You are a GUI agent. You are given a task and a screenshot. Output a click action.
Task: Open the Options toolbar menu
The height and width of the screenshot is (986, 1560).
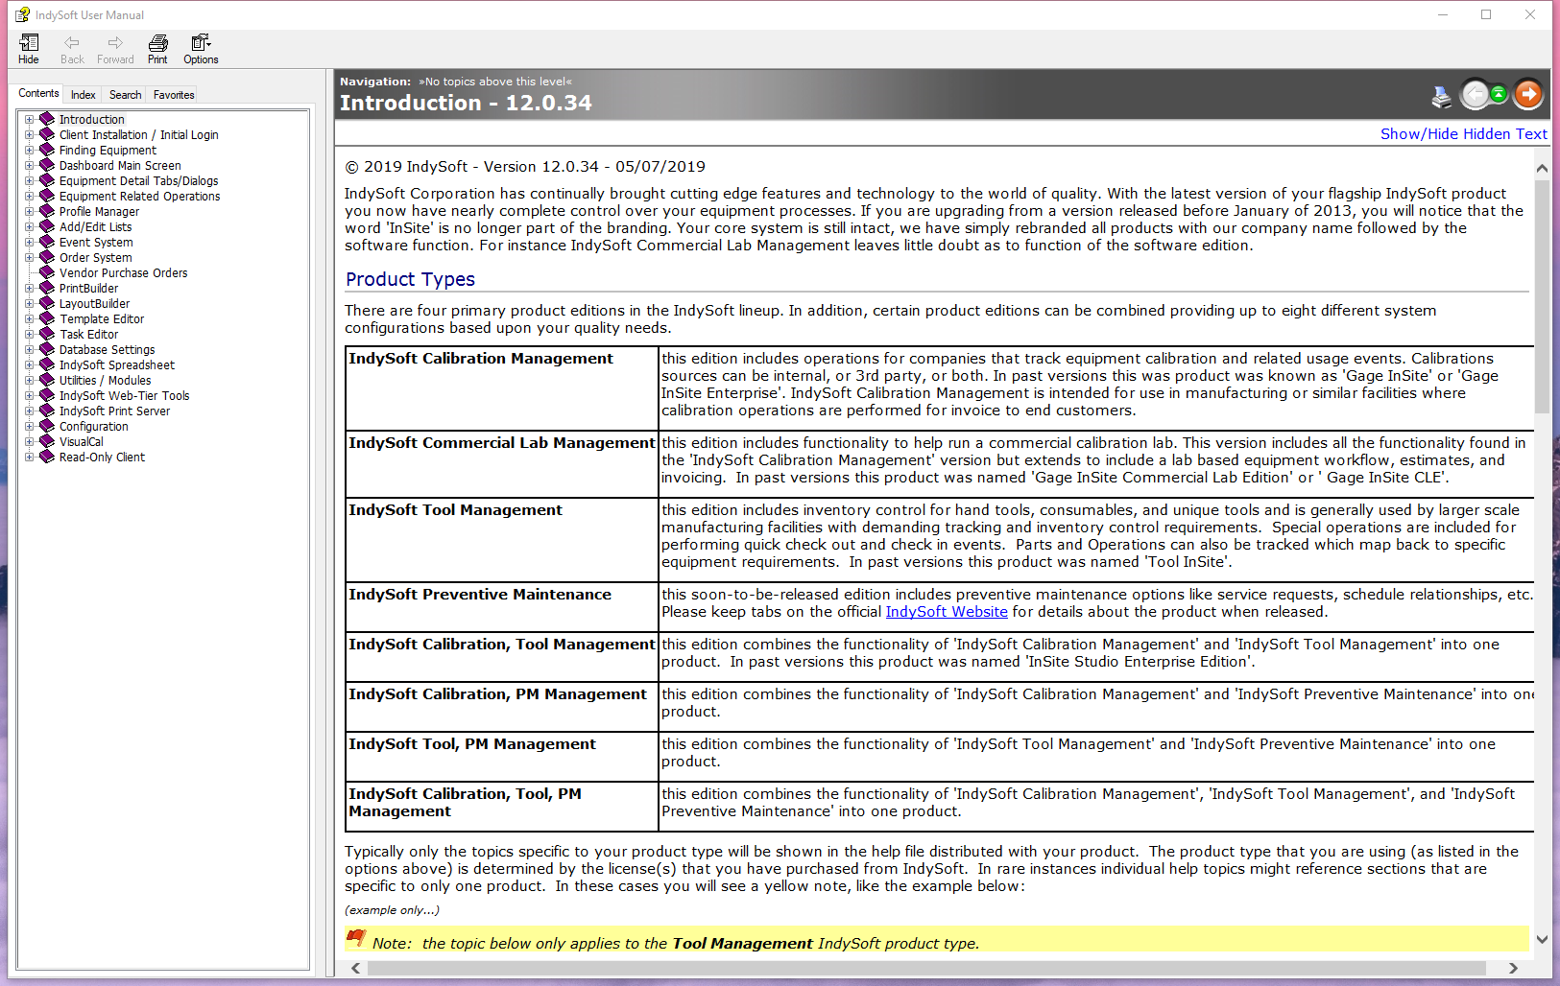[x=201, y=49]
